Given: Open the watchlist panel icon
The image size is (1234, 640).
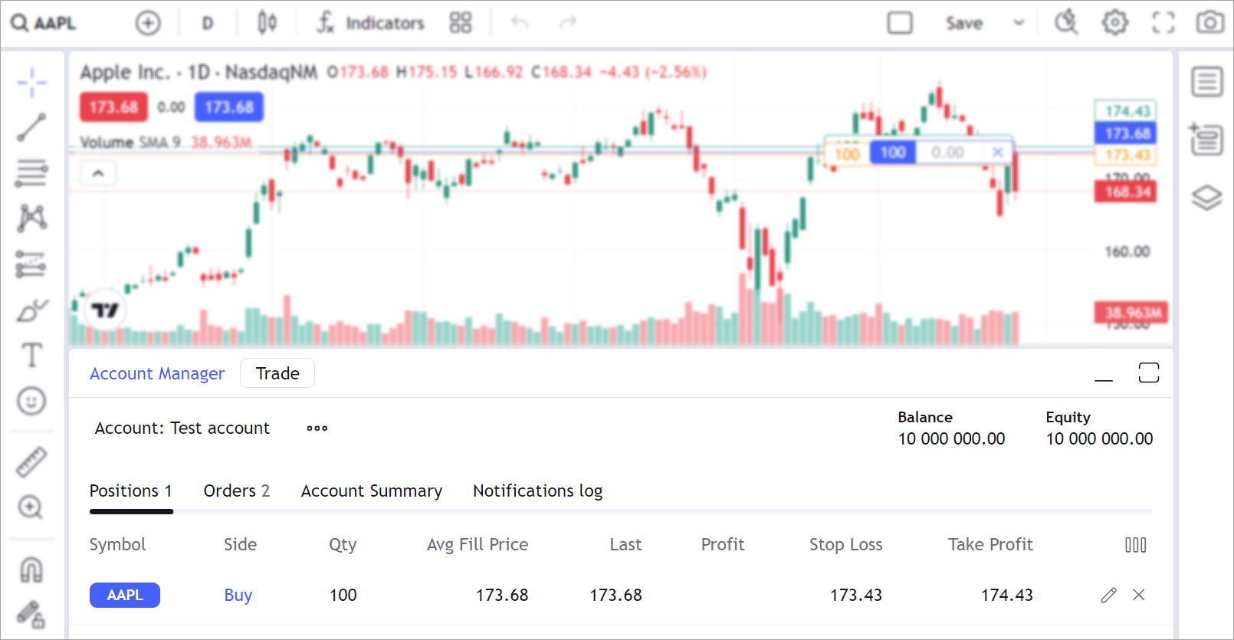Looking at the screenshot, I should (1206, 81).
